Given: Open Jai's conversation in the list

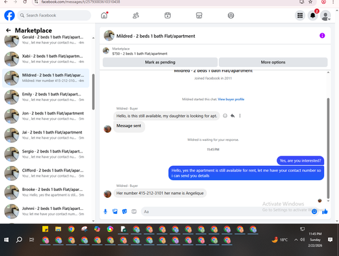Looking at the screenshot, I should 45,135.
